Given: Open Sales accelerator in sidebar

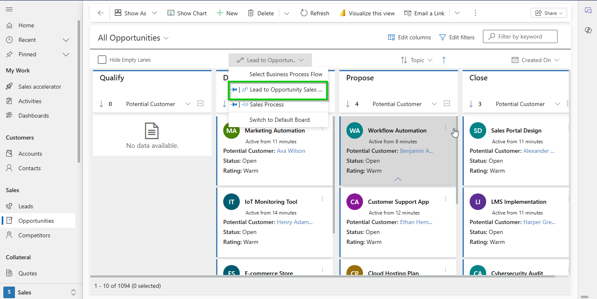Looking at the screenshot, I should (39, 87).
